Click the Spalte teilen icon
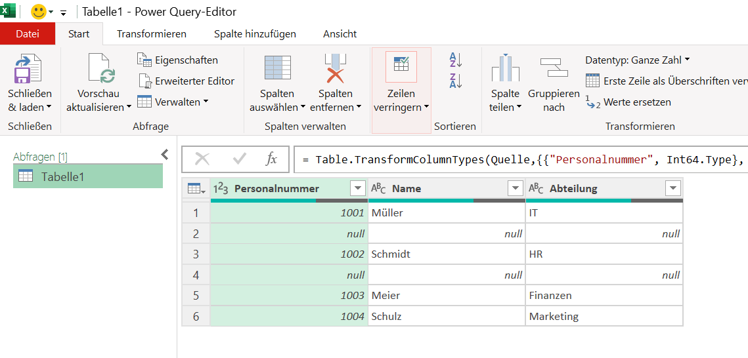748x358 pixels. point(505,68)
